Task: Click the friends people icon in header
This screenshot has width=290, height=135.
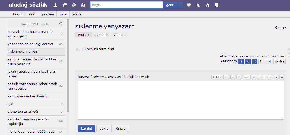Action: pyautogui.click(x=198, y=5)
